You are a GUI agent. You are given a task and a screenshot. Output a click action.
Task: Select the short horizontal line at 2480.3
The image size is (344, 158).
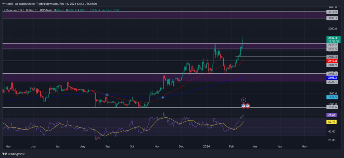click(281, 57)
